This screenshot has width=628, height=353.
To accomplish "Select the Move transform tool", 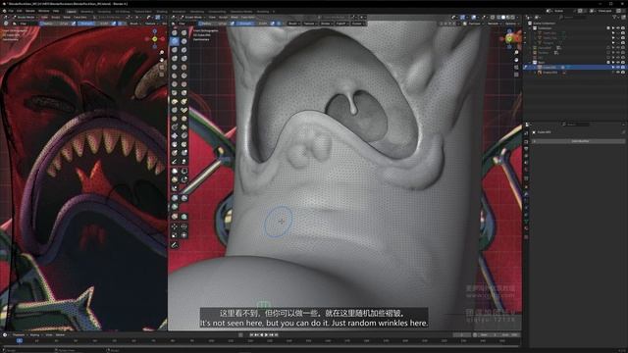I will (x=175, y=227).
